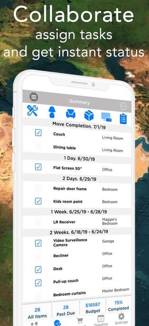Select the 1 Week. 6/25/19 - 6/28/19 header
This screenshot has width=149, height=326.
coord(79,211)
